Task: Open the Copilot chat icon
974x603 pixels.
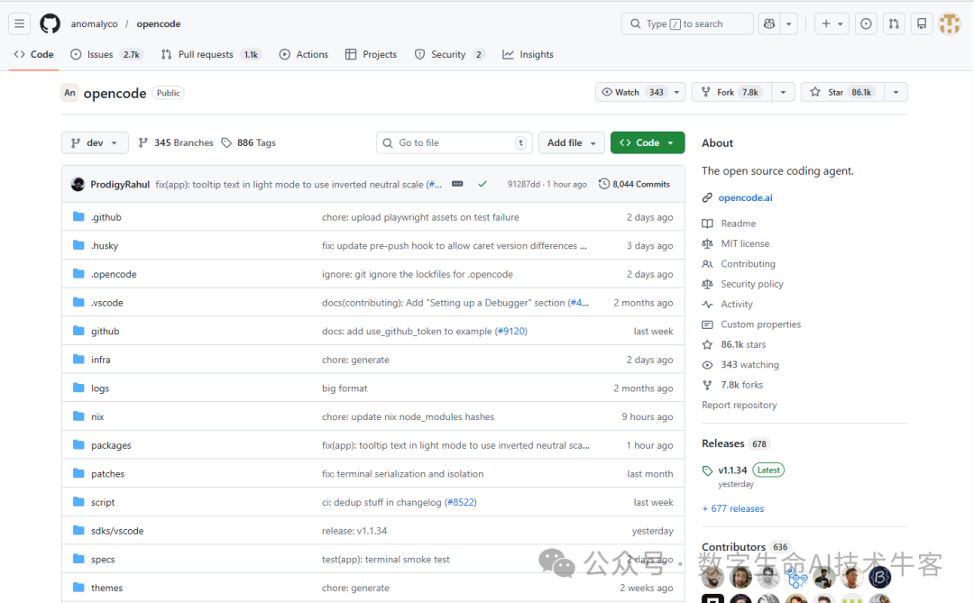Action: point(769,23)
